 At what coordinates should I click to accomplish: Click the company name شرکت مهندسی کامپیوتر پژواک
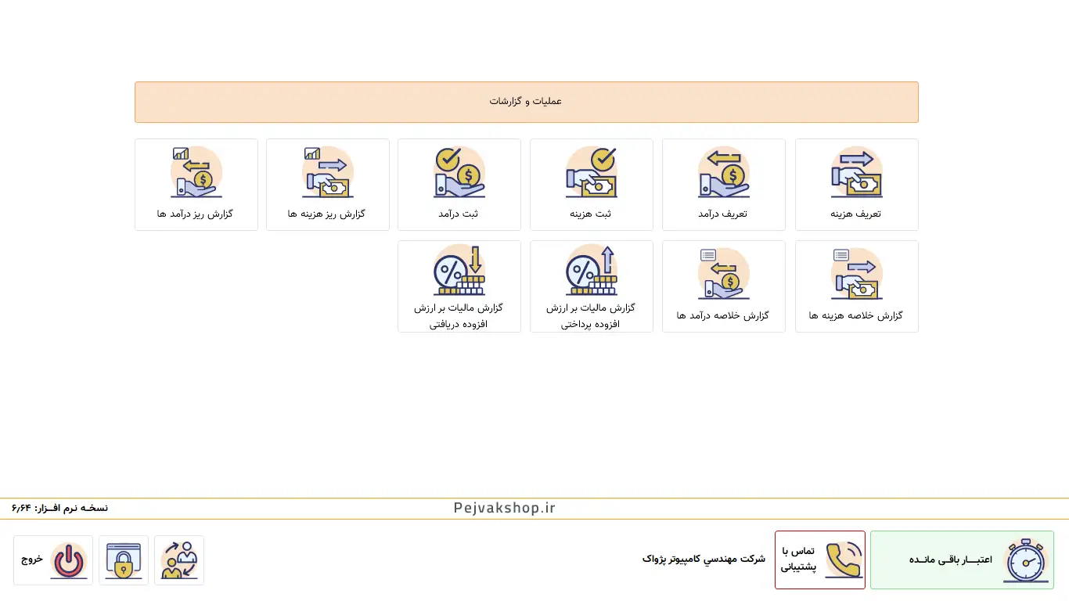[704, 559]
